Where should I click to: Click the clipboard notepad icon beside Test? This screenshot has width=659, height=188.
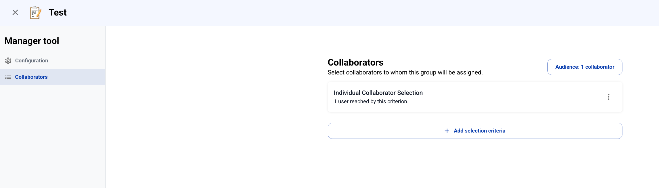pos(36,13)
